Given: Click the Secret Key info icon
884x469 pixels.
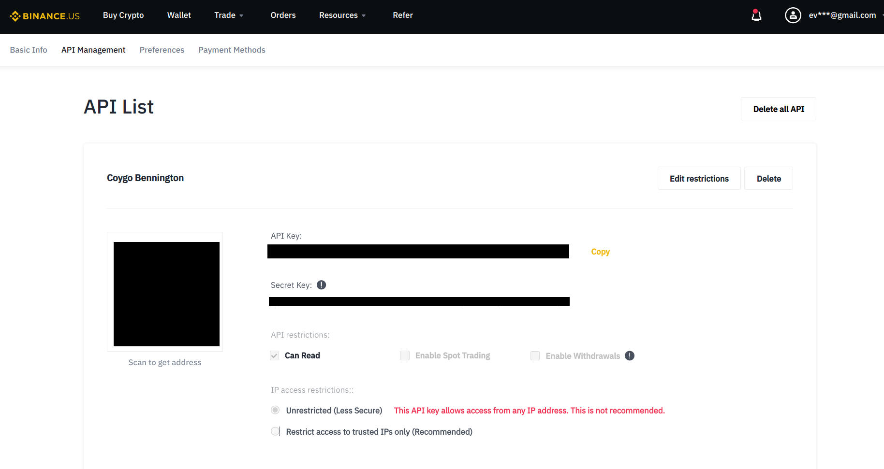Looking at the screenshot, I should pos(322,285).
